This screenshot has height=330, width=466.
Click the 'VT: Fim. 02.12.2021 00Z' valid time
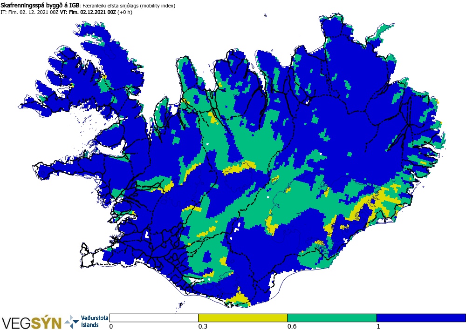88,13
